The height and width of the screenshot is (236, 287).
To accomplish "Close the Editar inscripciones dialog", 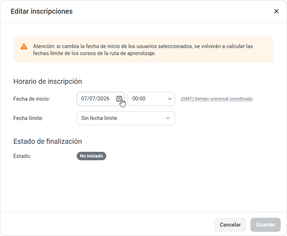I will click(x=276, y=11).
